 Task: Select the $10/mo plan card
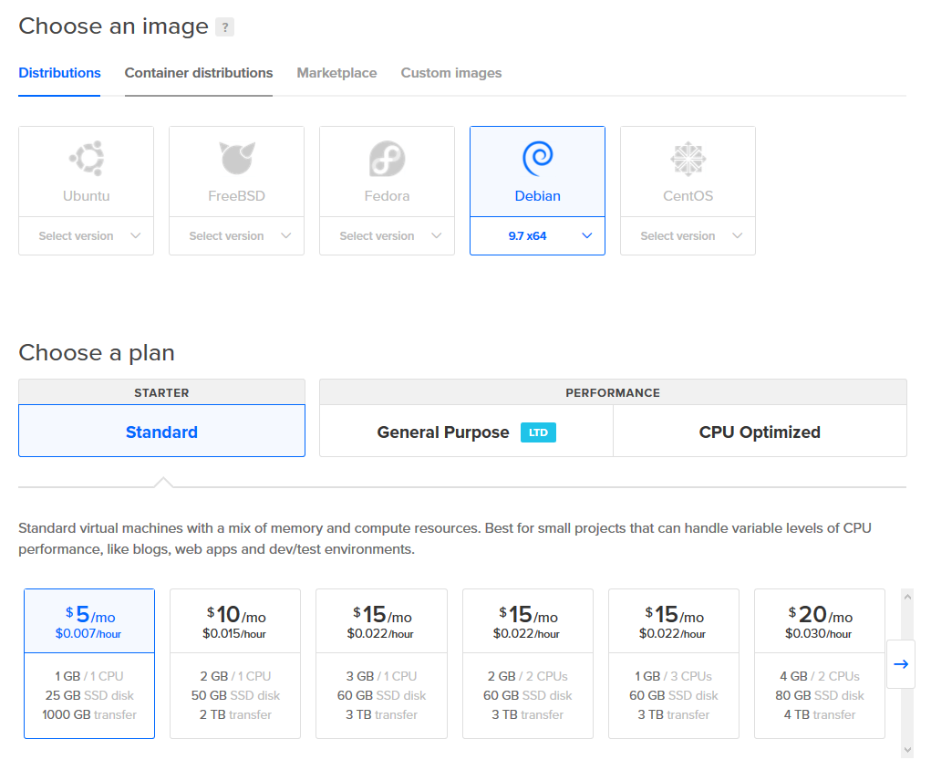[x=235, y=663]
